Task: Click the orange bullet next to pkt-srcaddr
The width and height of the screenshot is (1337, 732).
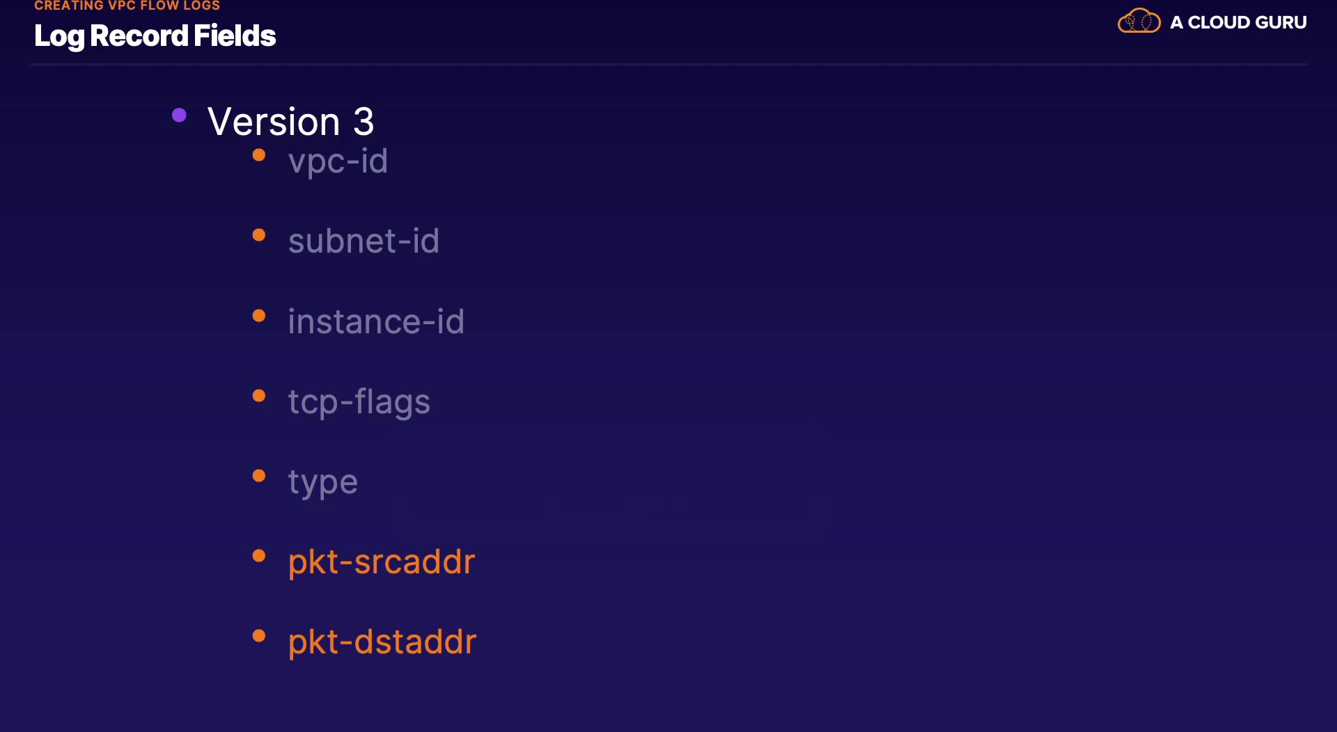Action: pyautogui.click(x=259, y=556)
